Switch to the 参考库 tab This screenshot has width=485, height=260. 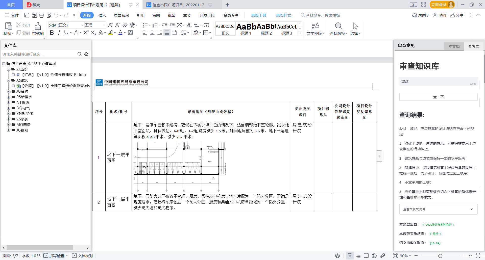(473, 46)
